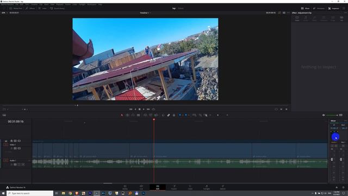The height and width of the screenshot is (196, 348).
Task: Zoom in timeline with plus icon
Action: pos(227,115)
